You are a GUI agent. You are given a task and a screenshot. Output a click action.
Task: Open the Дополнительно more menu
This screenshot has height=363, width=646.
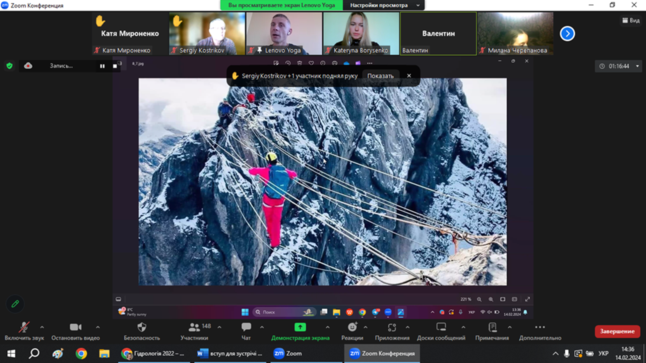[540, 328]
